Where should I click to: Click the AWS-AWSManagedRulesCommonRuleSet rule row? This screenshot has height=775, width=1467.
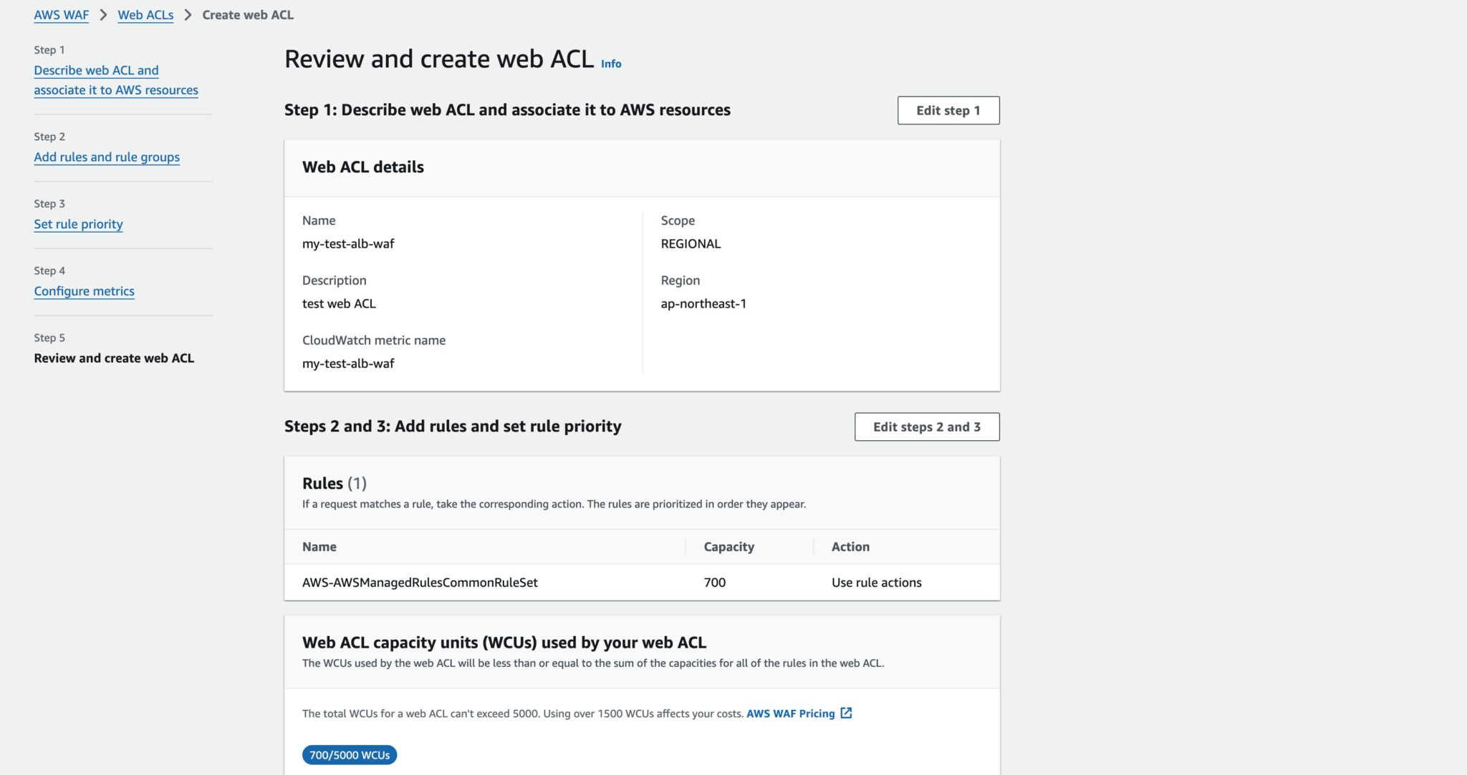click(x=420, y=582)
